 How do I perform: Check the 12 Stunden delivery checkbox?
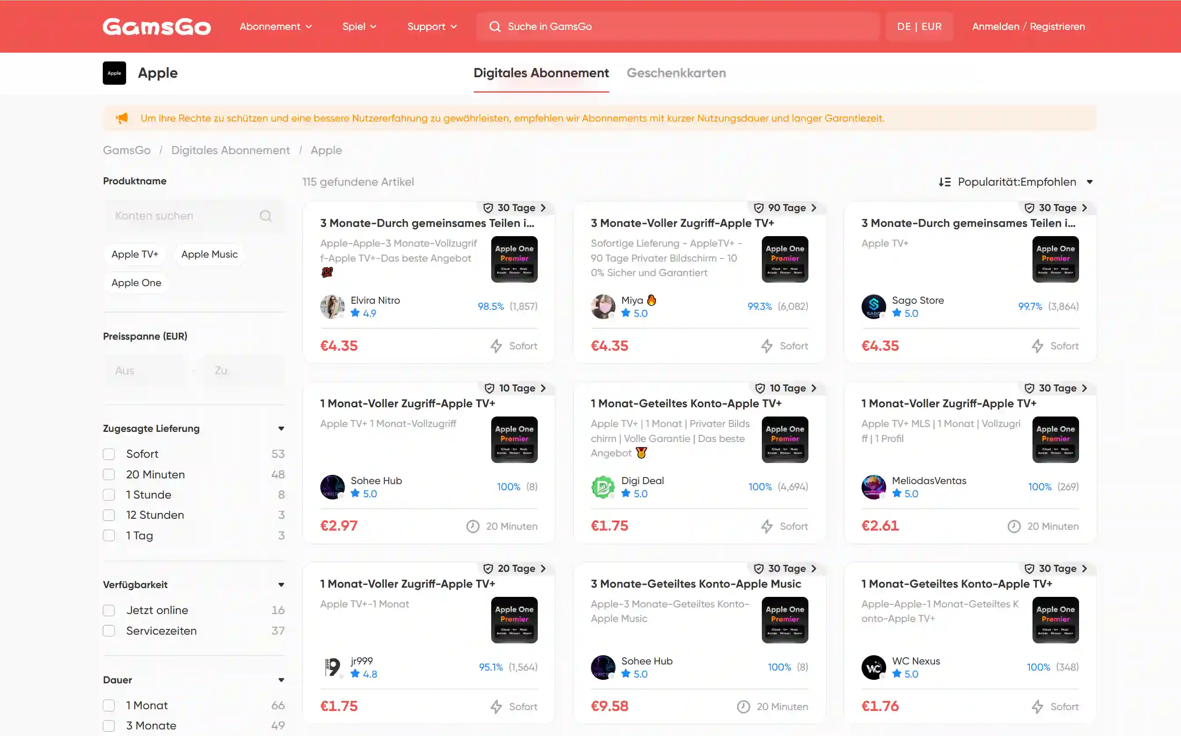point(109,515)
